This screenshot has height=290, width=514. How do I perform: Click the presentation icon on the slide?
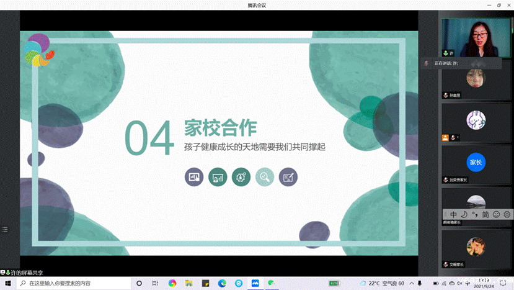click(x=194, y=177)
